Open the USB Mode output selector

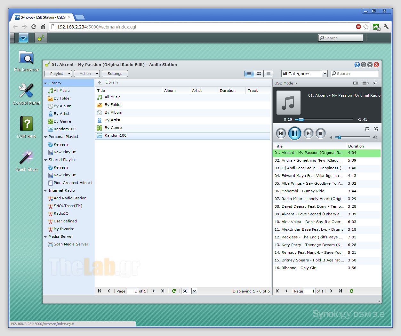[286, 83]
